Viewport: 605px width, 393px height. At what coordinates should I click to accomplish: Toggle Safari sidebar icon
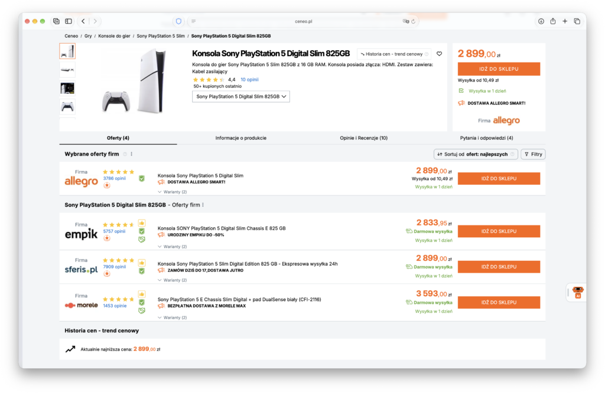coord(69,21)
